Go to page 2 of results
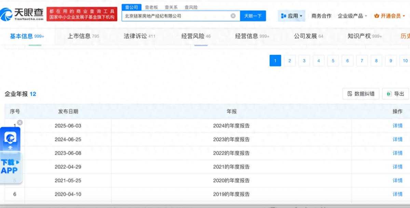The image size is (410, 208). click(x=290, y=61)
